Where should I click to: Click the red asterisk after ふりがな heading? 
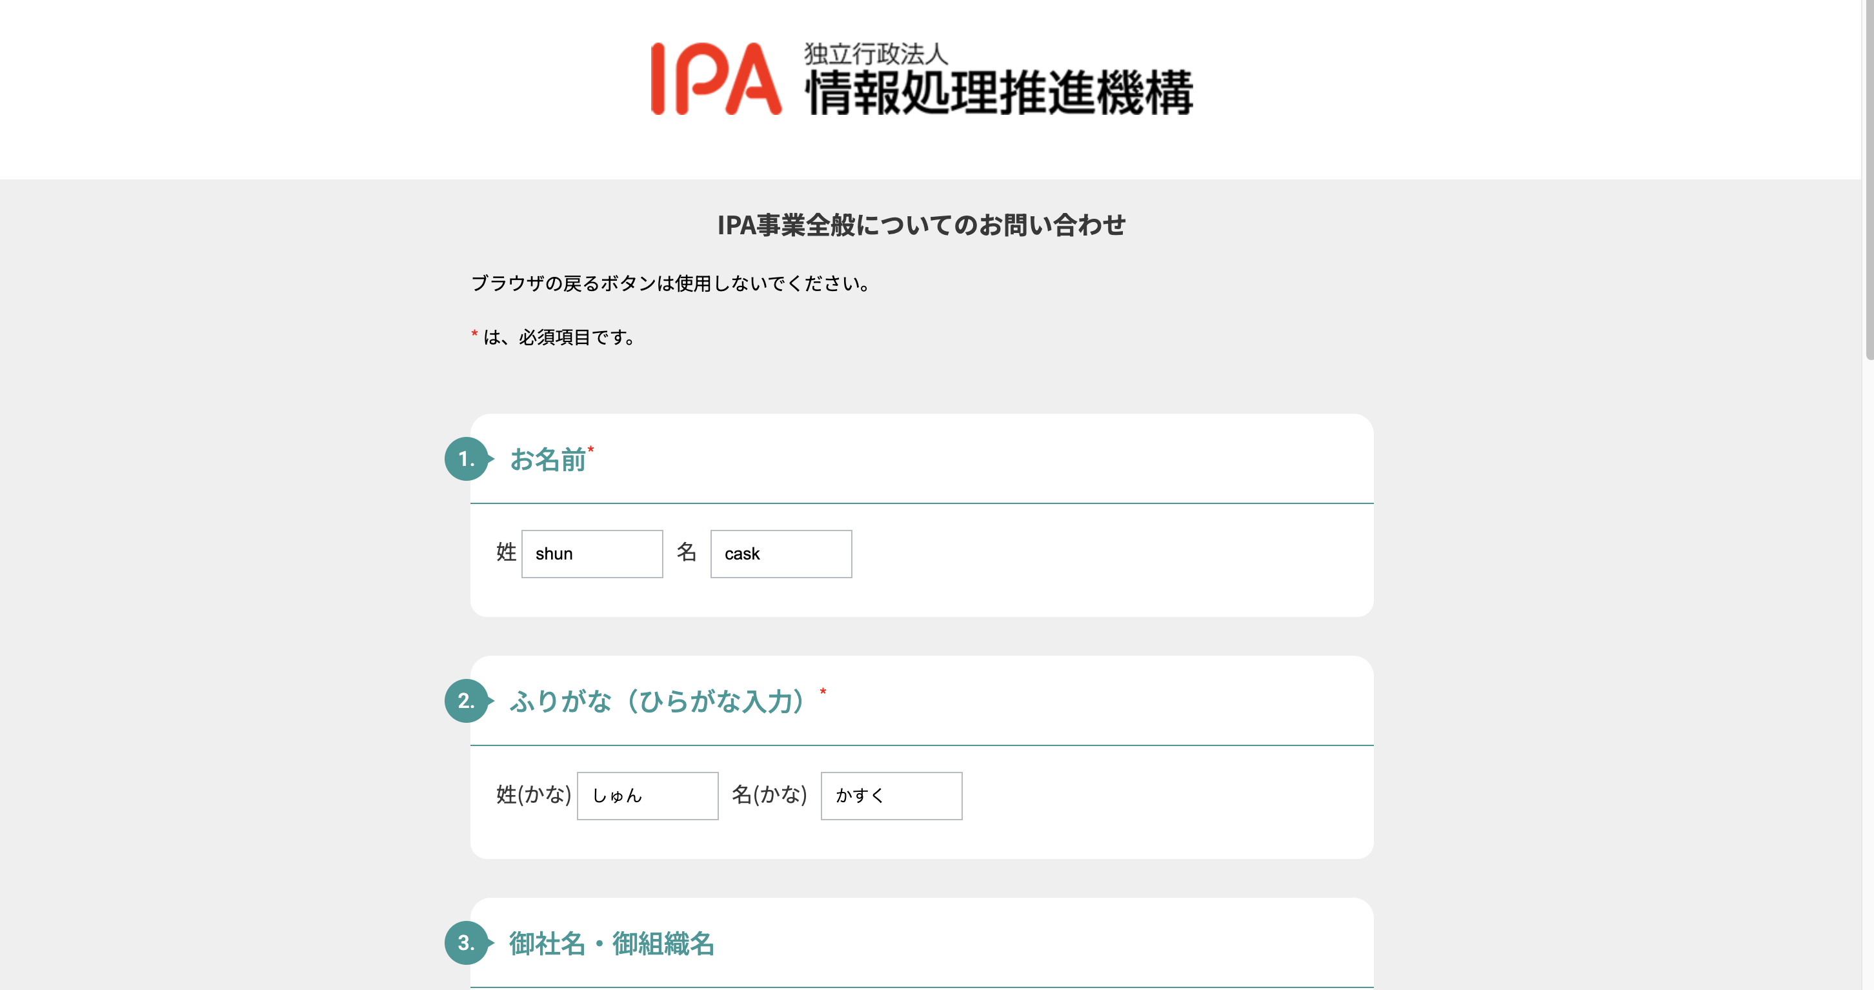coord(823,691)
